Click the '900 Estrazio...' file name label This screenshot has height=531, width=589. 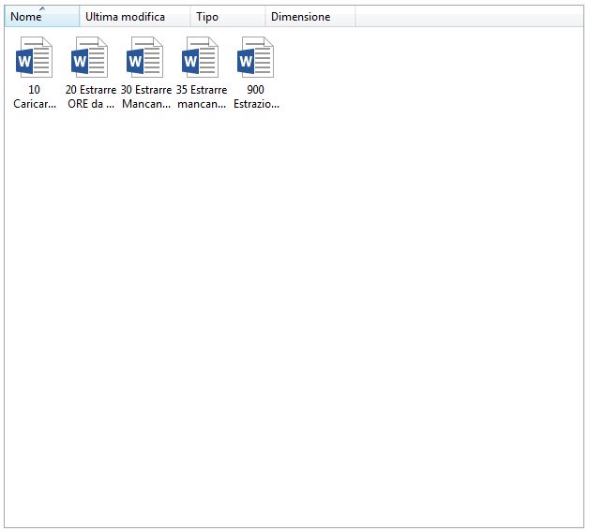(256, 96)
